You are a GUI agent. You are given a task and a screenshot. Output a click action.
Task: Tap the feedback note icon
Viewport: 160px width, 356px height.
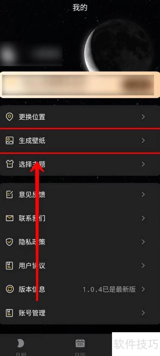tap(9, 195)
